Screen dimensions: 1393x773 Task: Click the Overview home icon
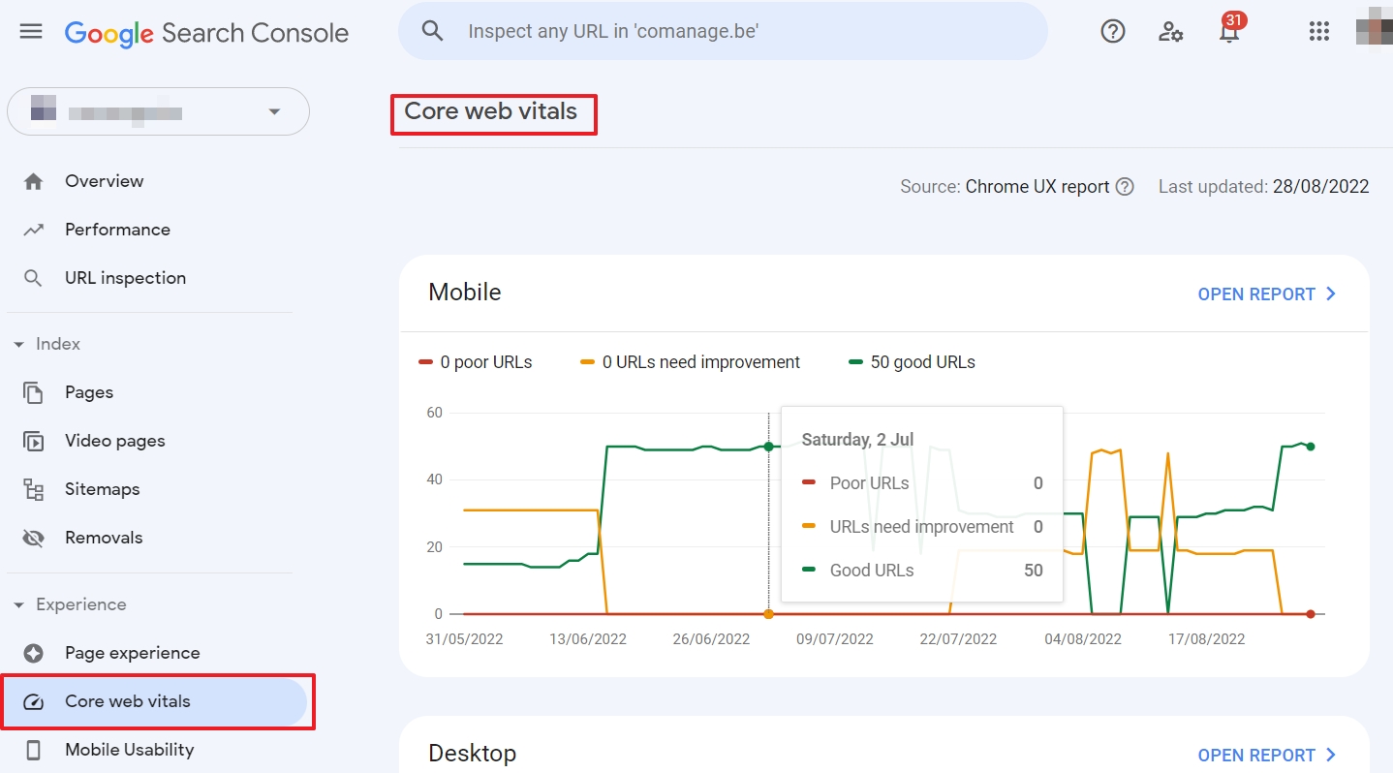click(33, 181)
